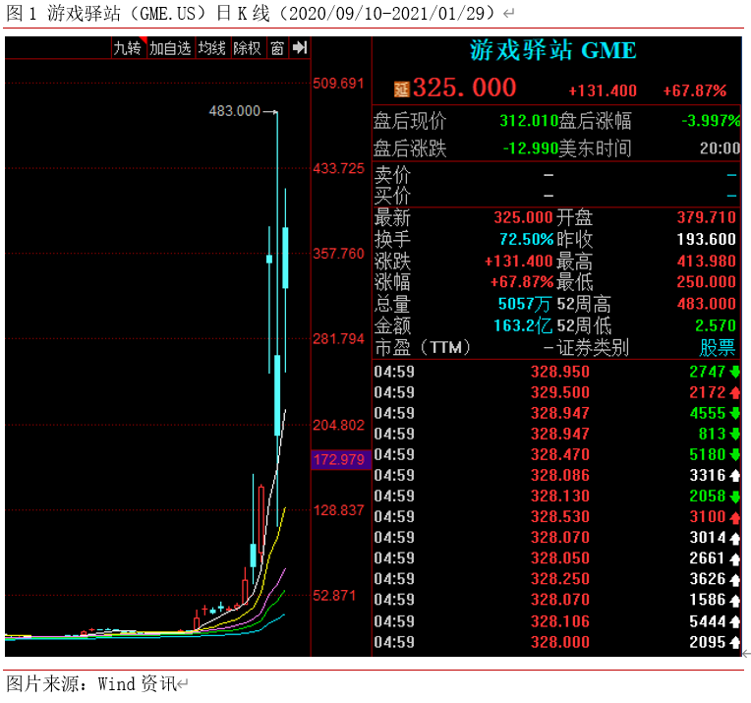Click the white up arrow beside 3316

click(734, 476)
